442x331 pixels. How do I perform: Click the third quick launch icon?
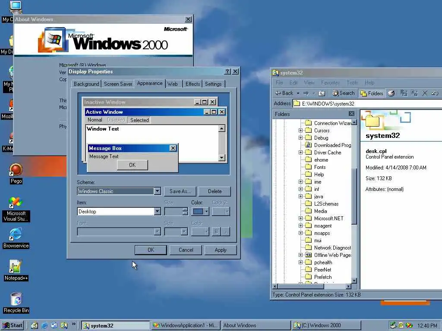(x=54, y=325)
